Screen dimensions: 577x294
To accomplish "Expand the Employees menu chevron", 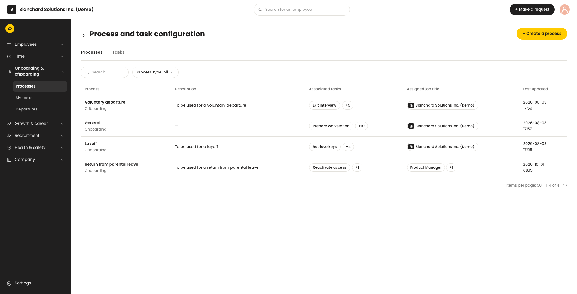I will click(x=62, y=44).
